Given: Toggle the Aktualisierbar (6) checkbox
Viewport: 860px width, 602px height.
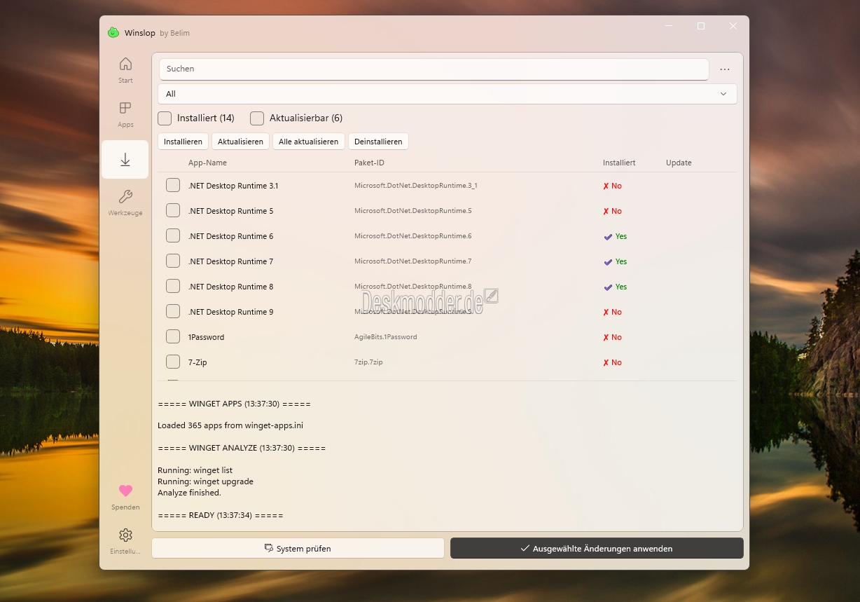Looking at the screenshot, I should pos(257,118).
